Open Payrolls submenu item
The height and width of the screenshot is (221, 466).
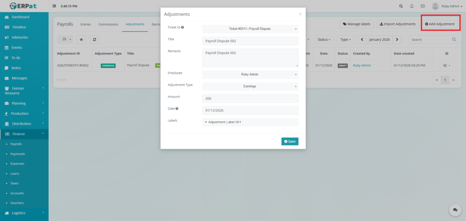pyautogui.click(x=16, y=144)
